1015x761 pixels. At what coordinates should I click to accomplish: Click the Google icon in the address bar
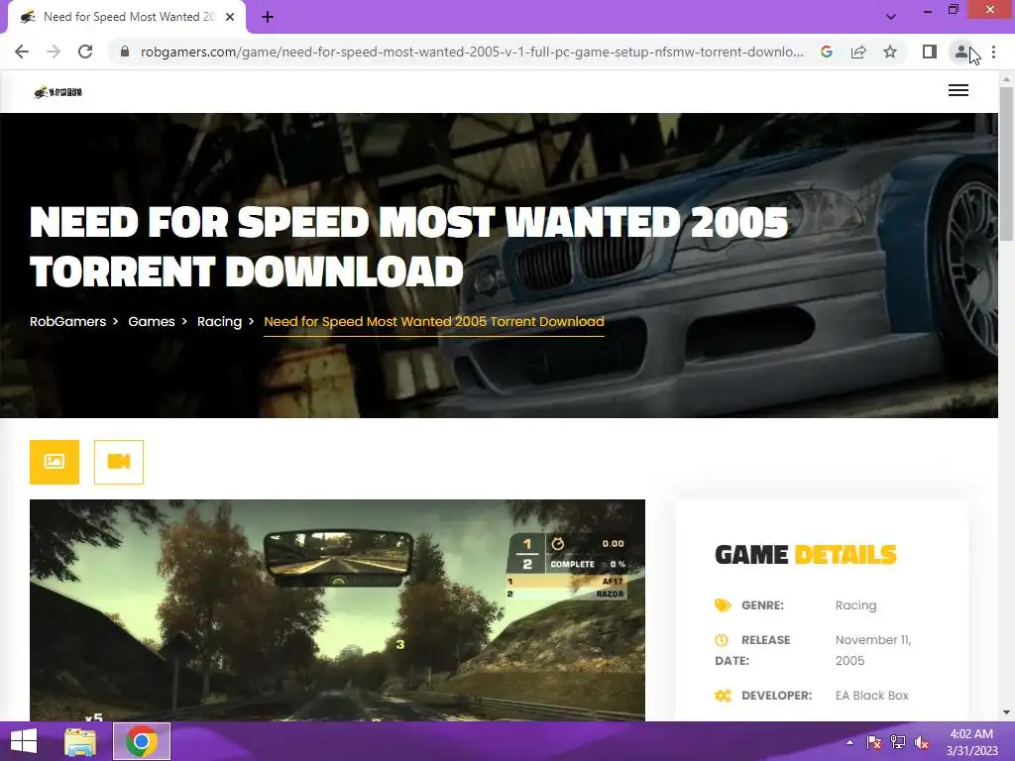pos(826,52)
